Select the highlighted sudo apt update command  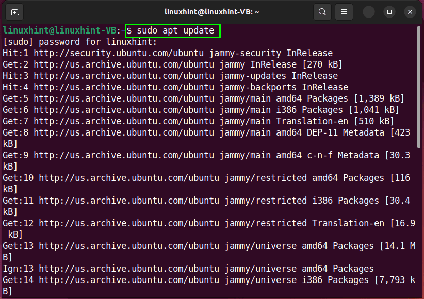[172, 30]
